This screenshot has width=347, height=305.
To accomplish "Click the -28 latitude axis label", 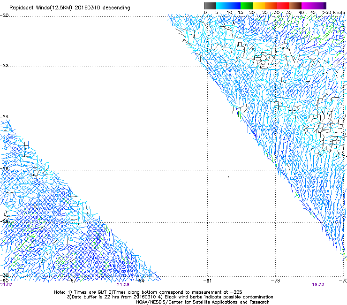I will pos(4,221).
